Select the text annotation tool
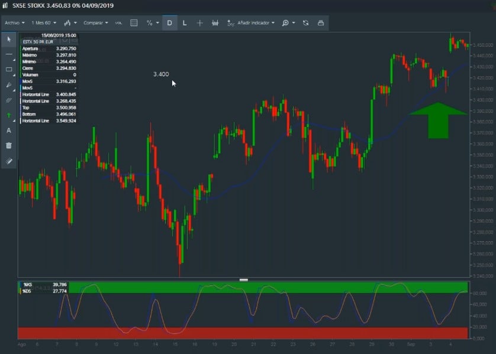Viewport: 496px width, 354px height. point(9,130)
